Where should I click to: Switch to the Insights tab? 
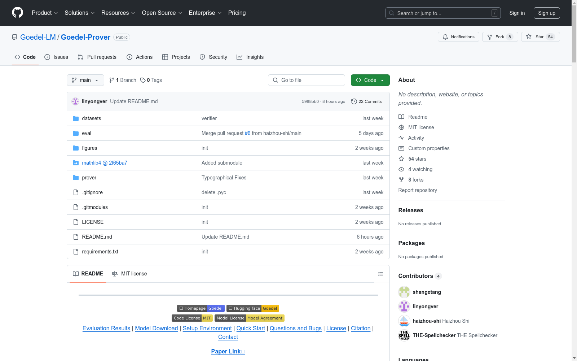250,57
